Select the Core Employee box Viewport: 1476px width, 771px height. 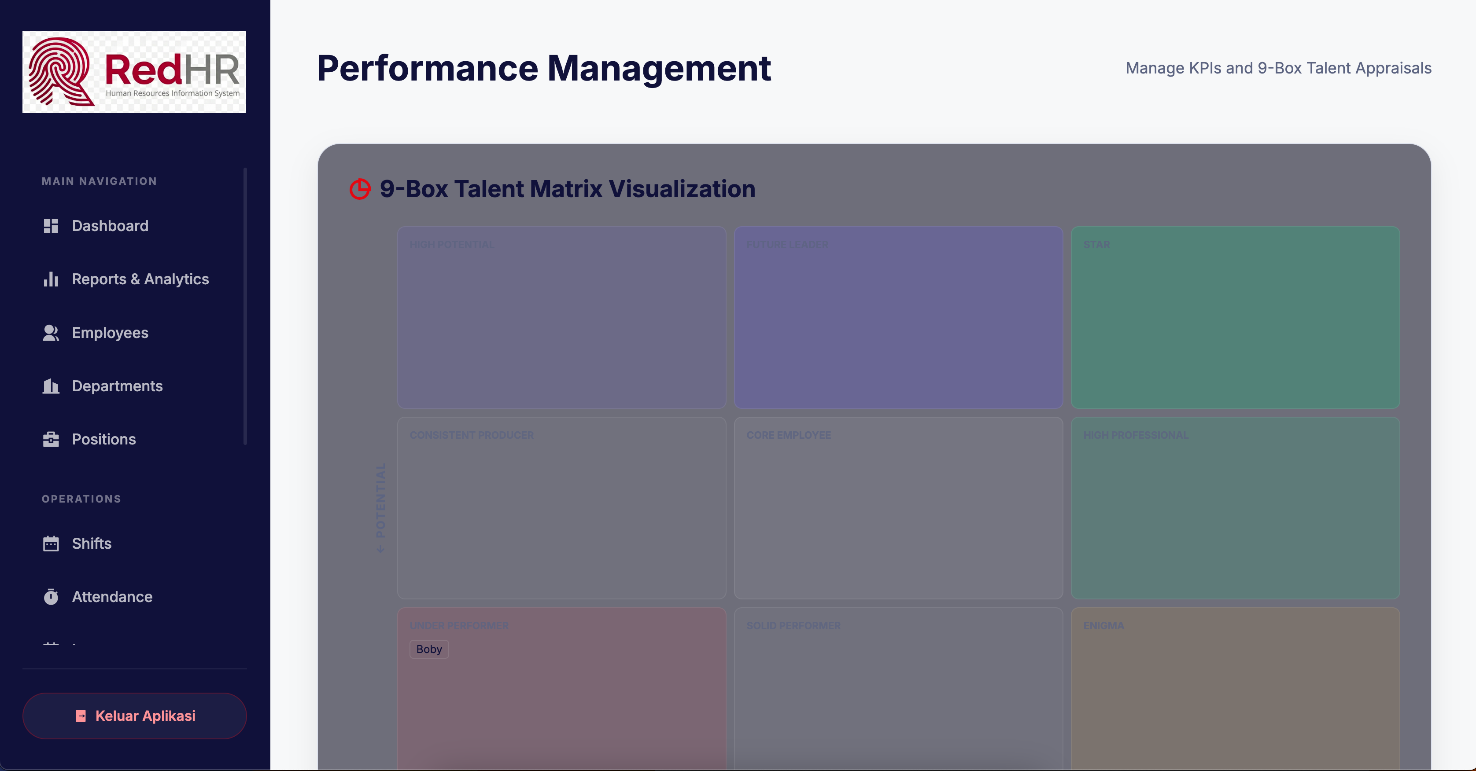[898, 508]
